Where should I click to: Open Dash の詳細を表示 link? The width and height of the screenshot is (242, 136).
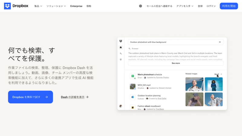coord(73,97)
